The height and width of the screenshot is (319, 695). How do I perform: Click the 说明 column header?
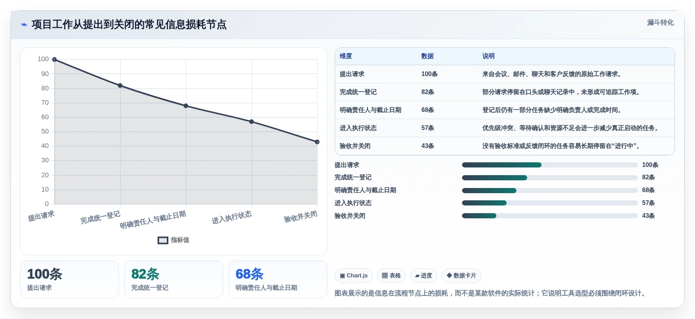(489, 57)
